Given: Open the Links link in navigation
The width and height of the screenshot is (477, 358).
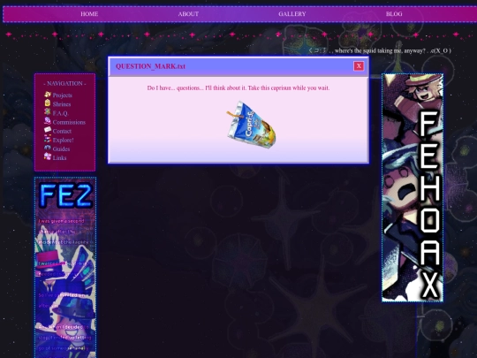Looking at the screenshot, I should (59, 157).
